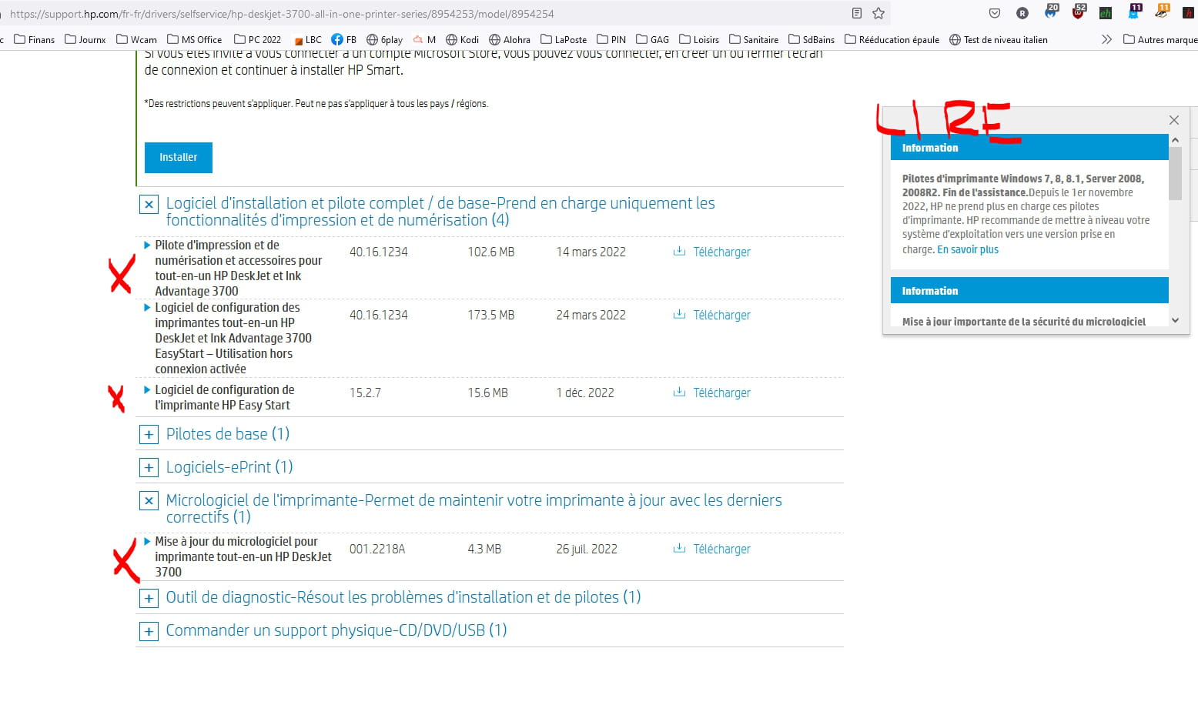Expand the Outil de diagnostic section
The width and height of the screenshot is (1198, 725).
149,598
